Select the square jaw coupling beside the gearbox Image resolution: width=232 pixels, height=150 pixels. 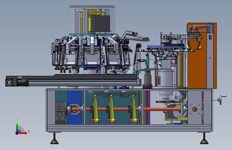(75, 109)
